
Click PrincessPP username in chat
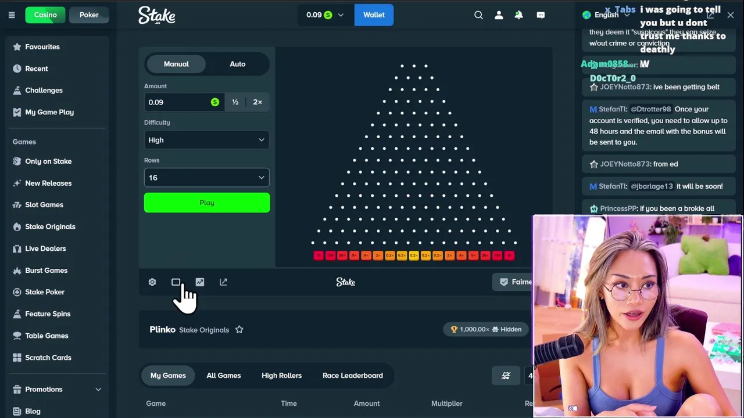(x=618, y=208)
